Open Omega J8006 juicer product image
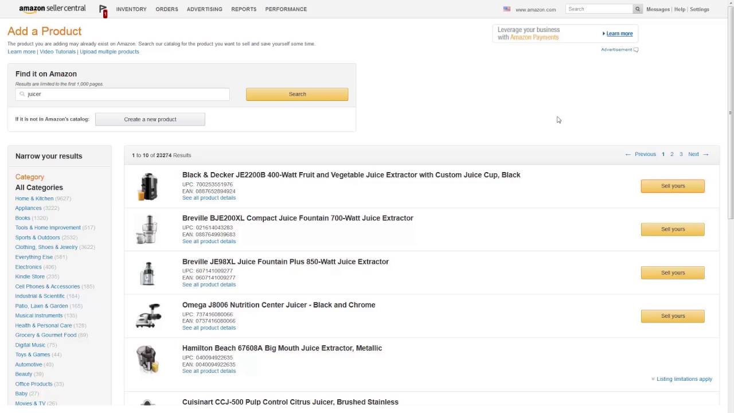 tap(147, 316)
